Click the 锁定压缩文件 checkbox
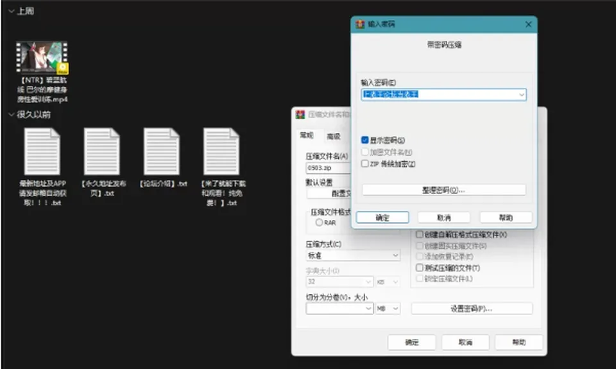616x369 pixels. point(420,279)
